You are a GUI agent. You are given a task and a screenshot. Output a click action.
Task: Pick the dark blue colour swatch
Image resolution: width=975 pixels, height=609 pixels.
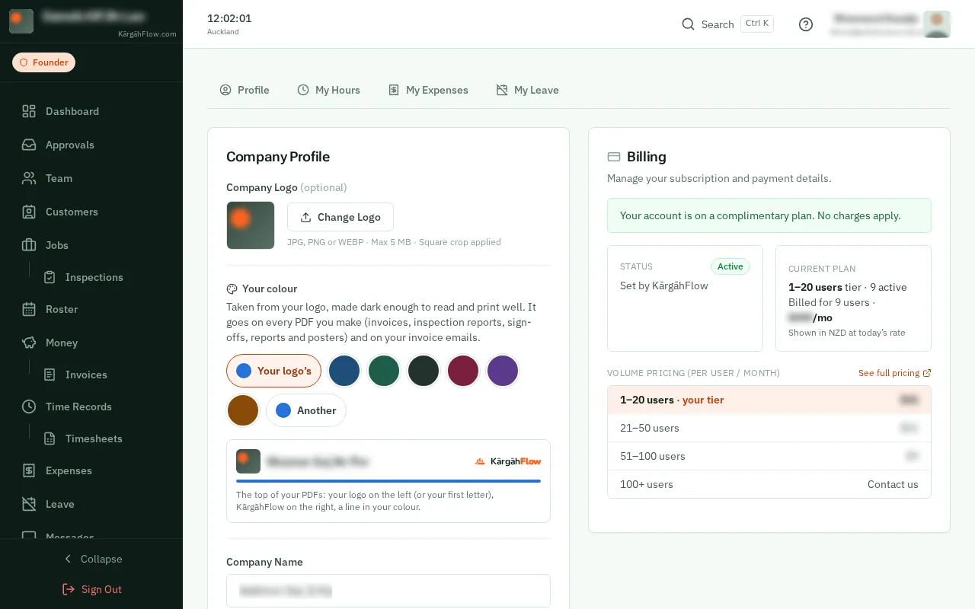[344, 371]
